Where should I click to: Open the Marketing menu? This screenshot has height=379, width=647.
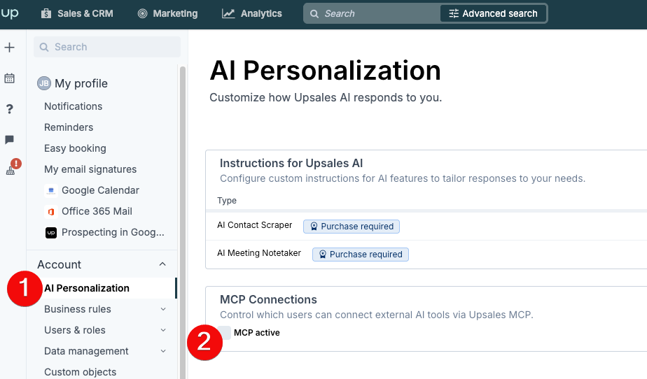point(167,13)
